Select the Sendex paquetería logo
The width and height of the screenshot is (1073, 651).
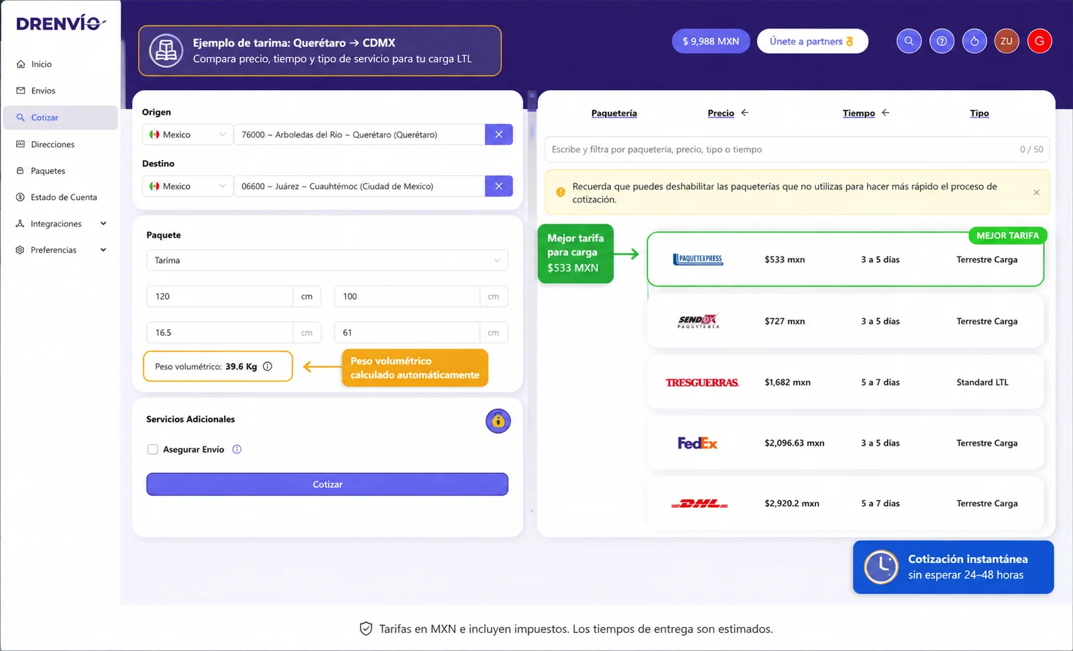[698, 321]
